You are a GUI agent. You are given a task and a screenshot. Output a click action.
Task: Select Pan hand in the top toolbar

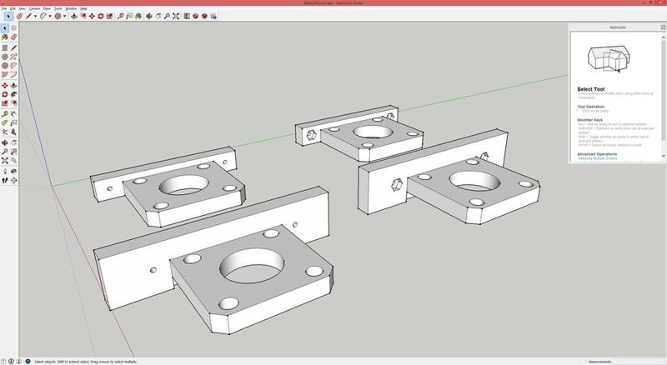click(x=158, y=16)
